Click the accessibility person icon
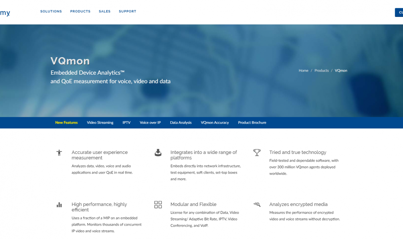 pos(59,153)
